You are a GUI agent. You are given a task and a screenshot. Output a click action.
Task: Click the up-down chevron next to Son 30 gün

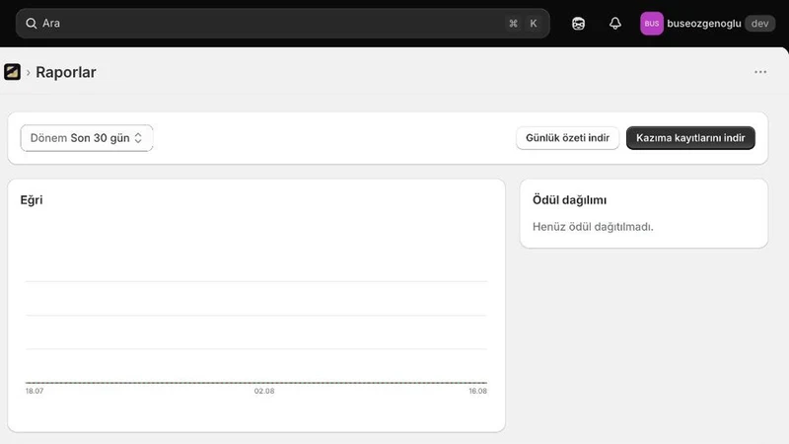click(x=138, y=138)
